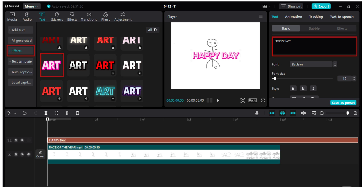Toggle Bold text style
Viewport: 362px width, 189px height.
coord(293,88)
